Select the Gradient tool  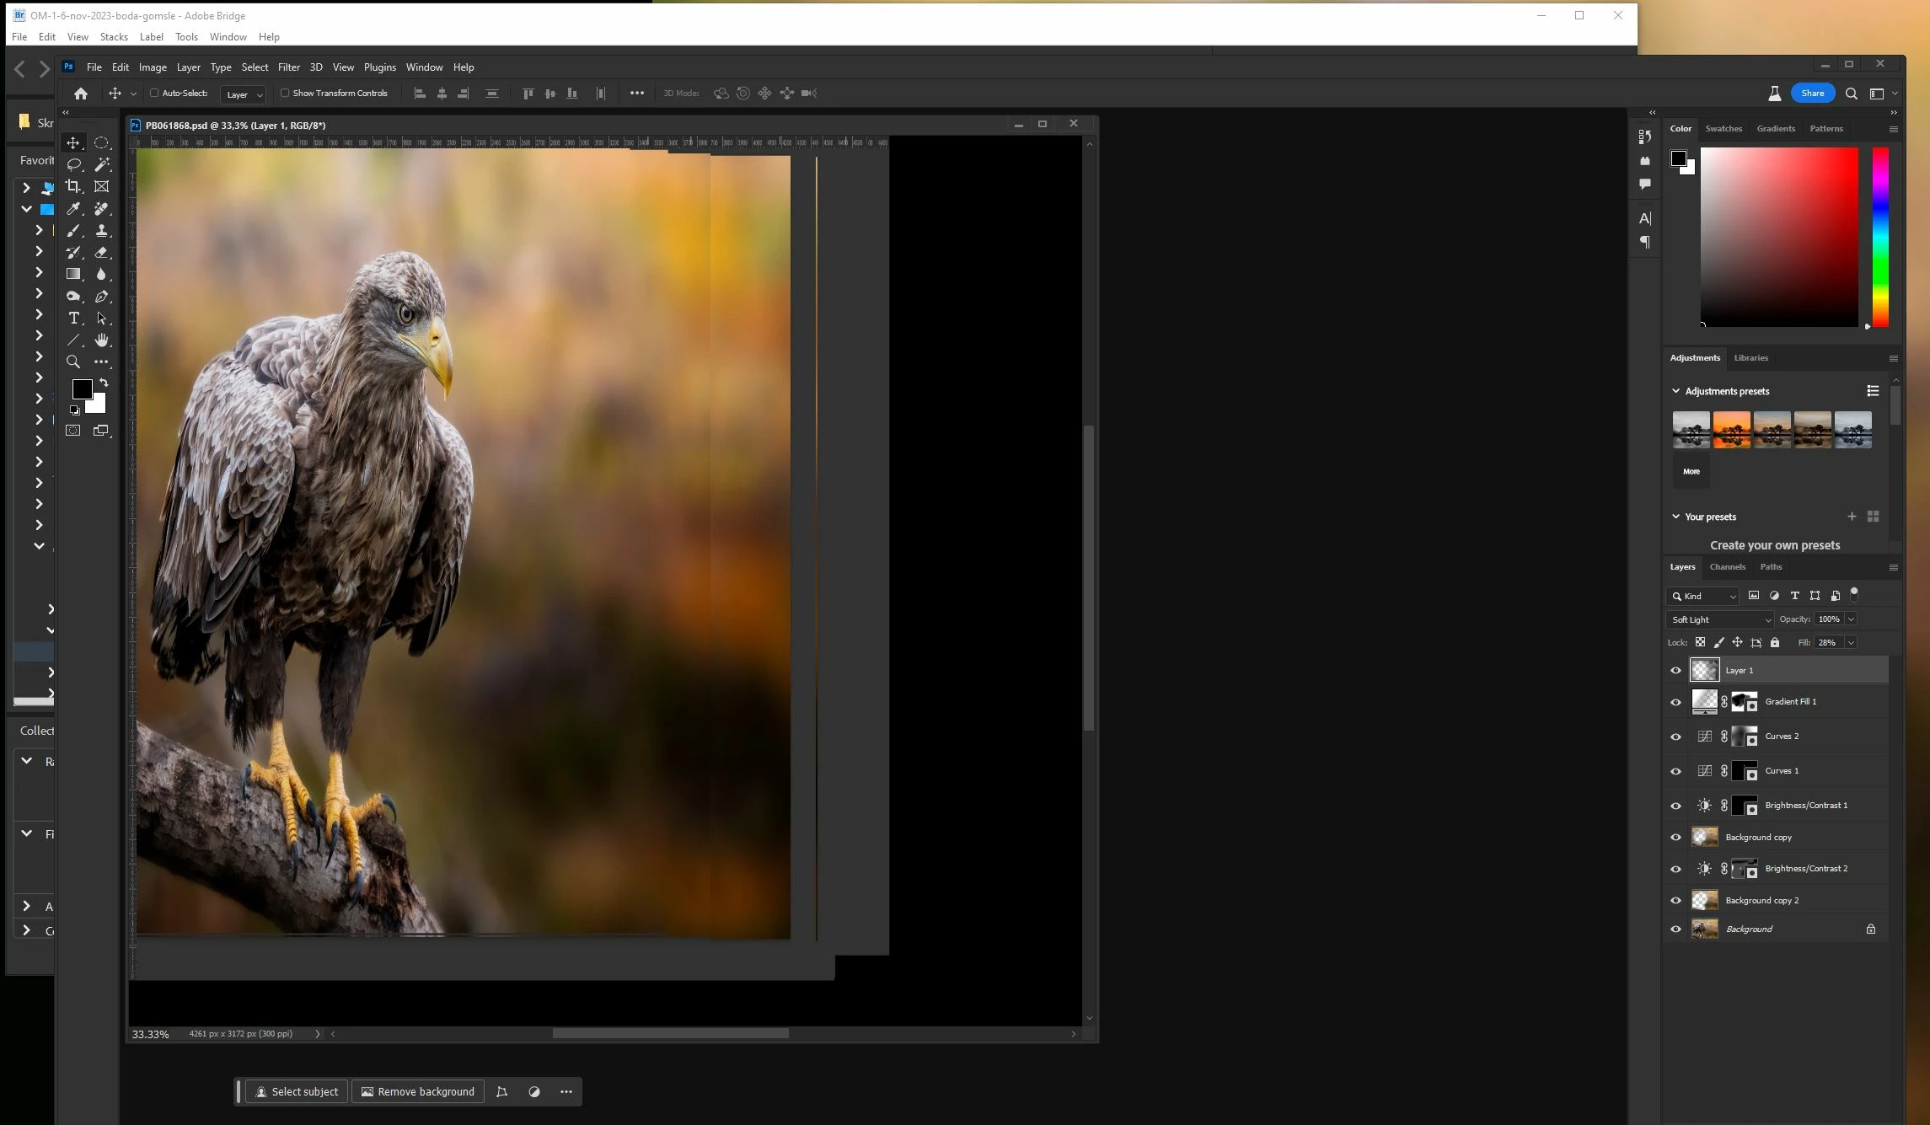(73, 274)
